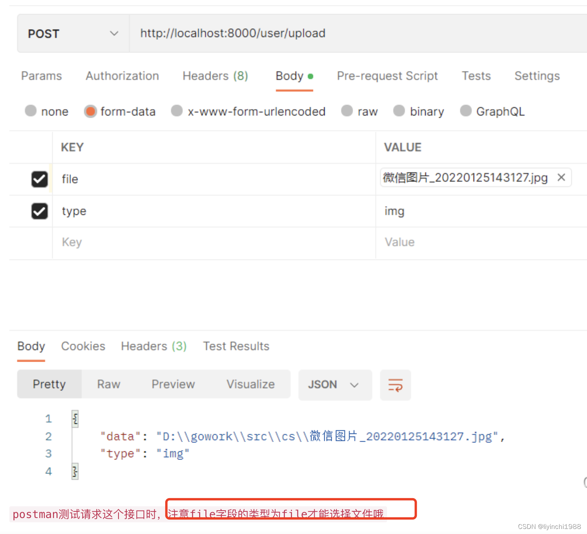Switch to Visualize response view

[251, 384]
